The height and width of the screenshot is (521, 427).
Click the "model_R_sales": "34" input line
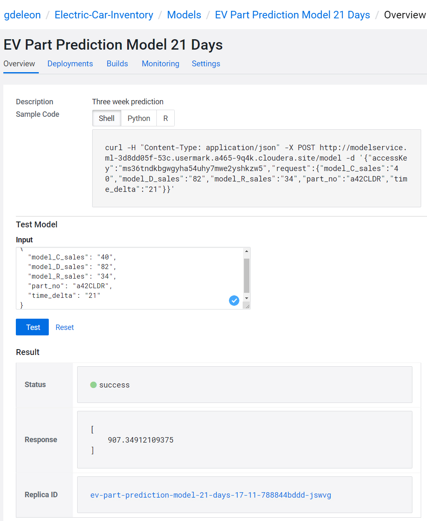click(72, 277)
